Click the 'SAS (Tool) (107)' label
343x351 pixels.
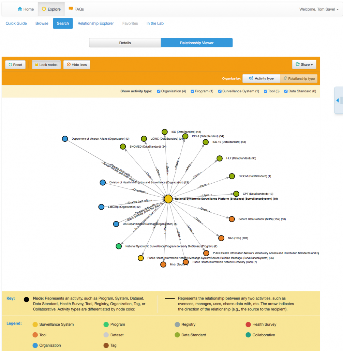(x=238, y=238)
